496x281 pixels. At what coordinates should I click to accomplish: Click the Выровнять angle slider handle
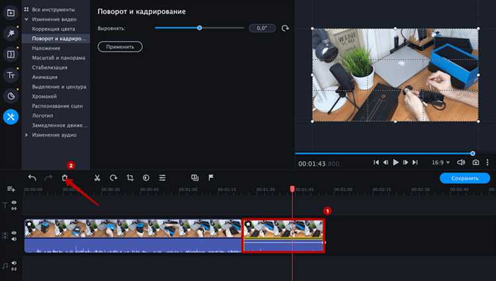[199, 28]
